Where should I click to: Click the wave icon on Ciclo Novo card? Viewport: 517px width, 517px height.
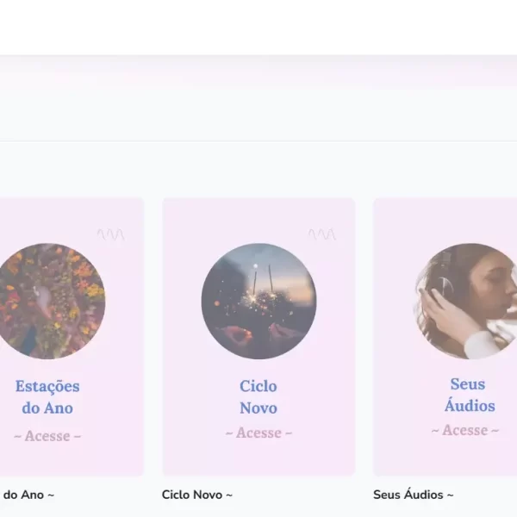click(322, 234)
